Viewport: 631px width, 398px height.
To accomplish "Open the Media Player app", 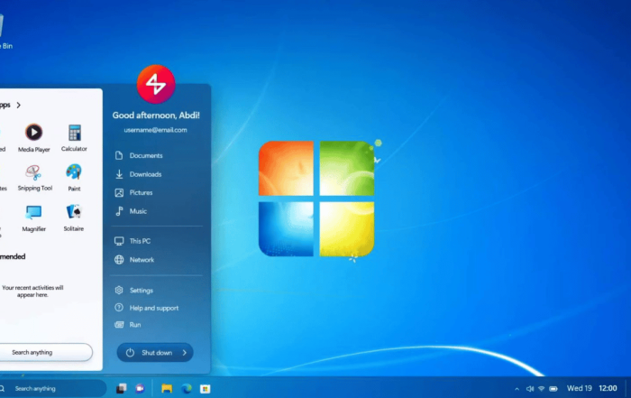I will click(33, 134).
